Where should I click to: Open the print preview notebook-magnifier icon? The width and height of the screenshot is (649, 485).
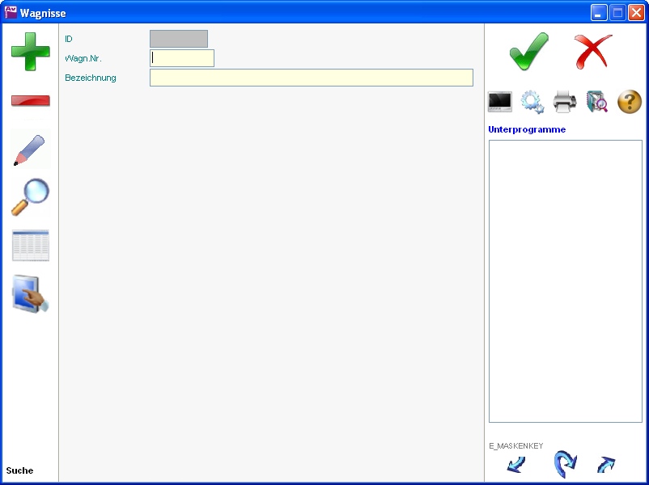(x=597, y=102)
